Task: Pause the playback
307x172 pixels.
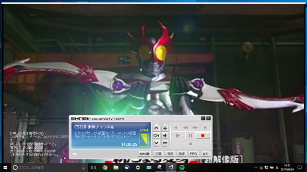Action: 190,136
